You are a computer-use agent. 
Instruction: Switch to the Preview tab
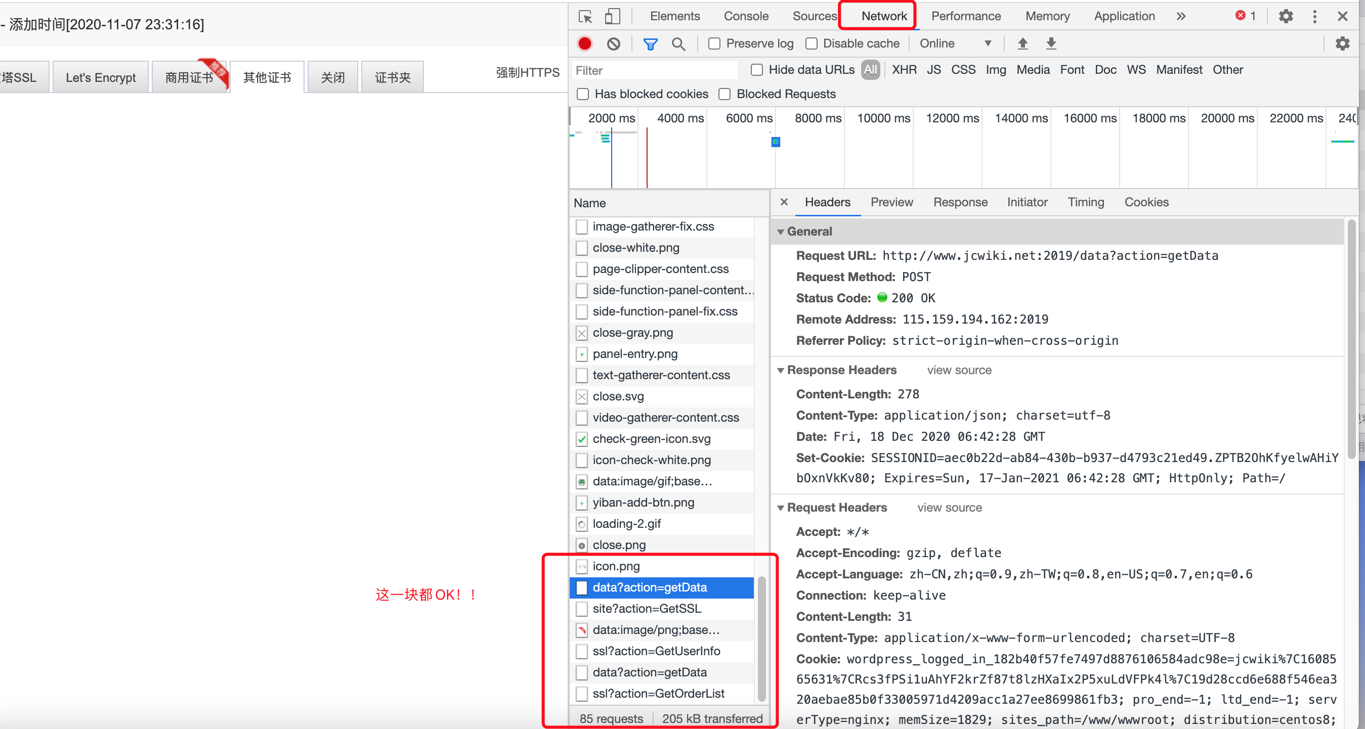click(891, 202)
